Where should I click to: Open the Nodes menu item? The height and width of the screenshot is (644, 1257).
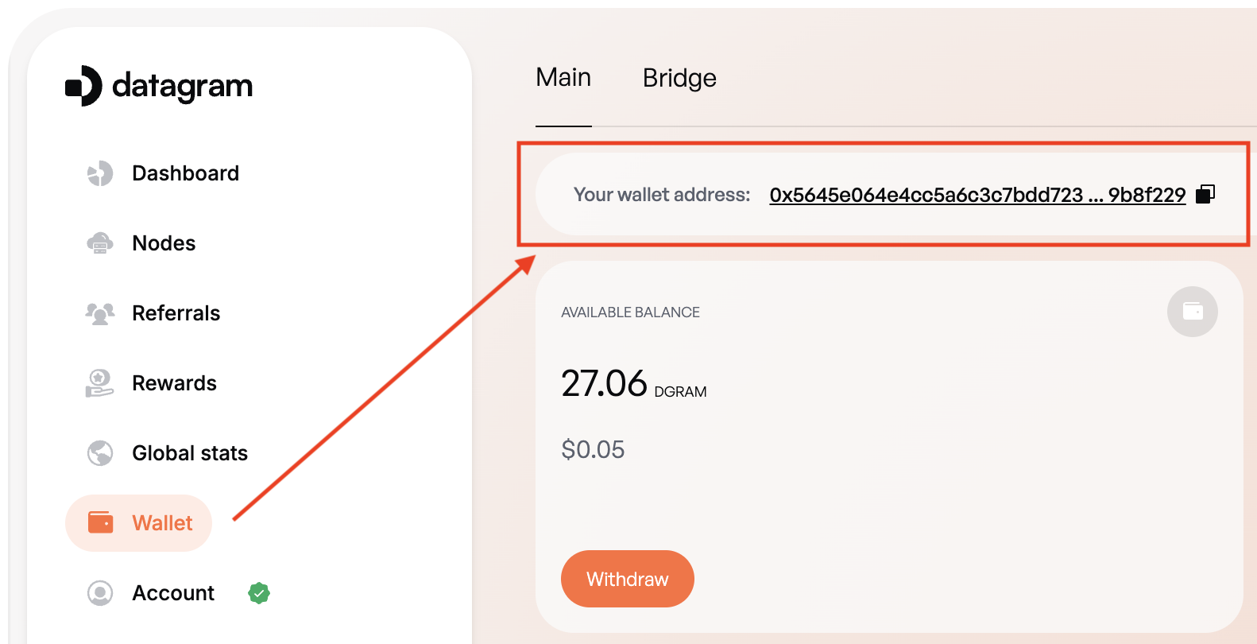pyautogui.click(x=164, y=242)
